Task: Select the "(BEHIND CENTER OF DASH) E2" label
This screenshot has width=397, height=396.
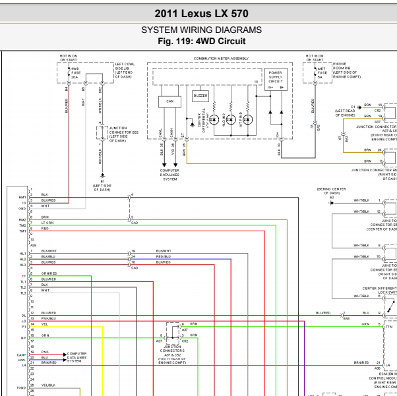Action: click(332, 193)
